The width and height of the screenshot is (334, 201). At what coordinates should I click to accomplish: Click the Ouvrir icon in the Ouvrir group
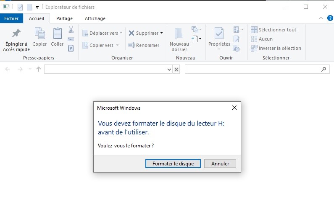(x=238, y=30)
